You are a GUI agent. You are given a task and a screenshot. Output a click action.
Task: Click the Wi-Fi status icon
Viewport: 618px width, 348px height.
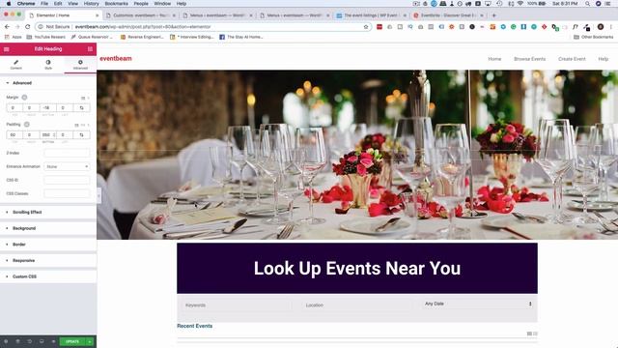520,4
